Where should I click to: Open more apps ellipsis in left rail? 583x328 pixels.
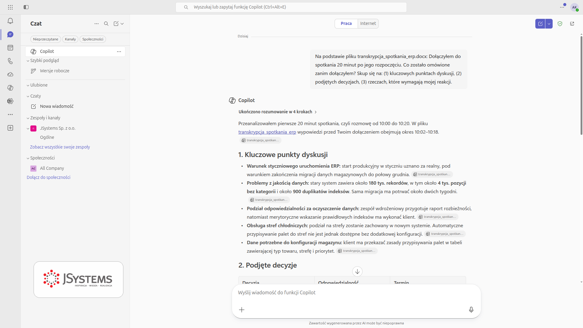10,114
